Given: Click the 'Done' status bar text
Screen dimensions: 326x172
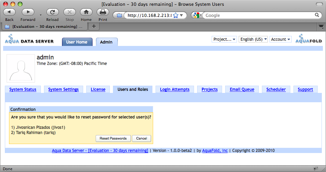Looking at the screenshot, I should pos(8,169).
